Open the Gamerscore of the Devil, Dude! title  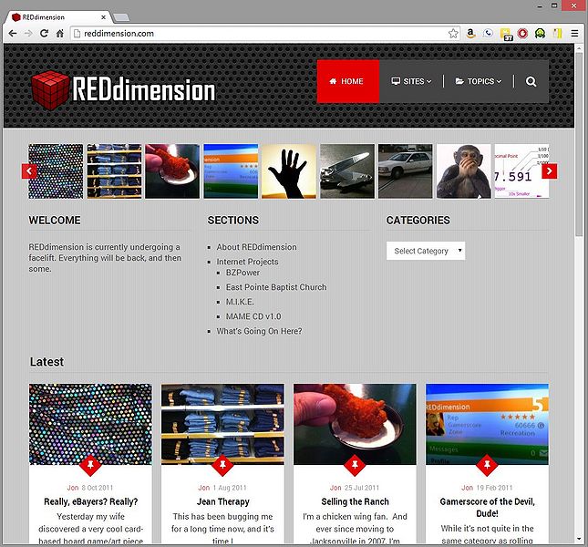point(487,507)
